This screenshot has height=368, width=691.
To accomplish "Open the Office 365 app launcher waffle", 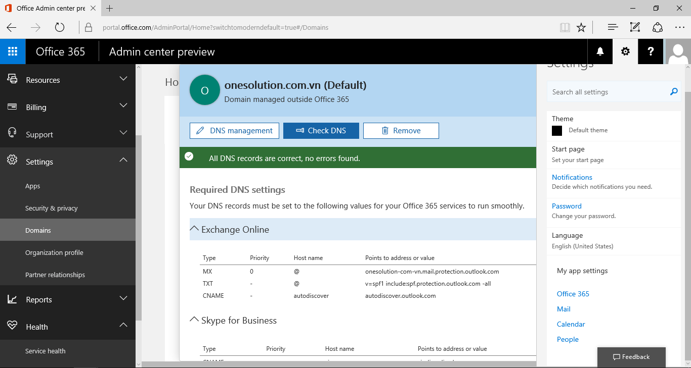I will (13, 51).
